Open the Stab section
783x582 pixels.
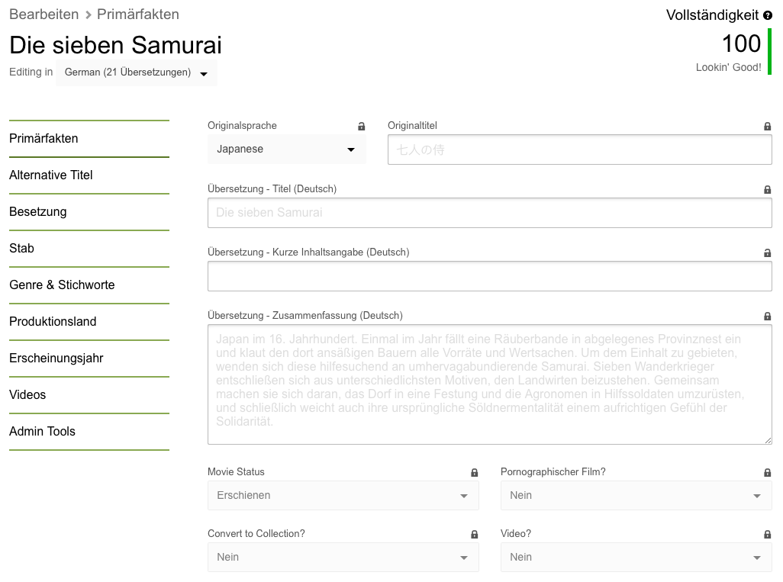click(89, 248)
